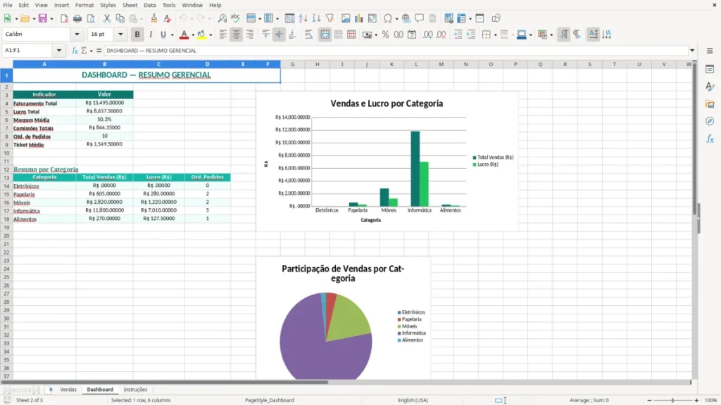Click the Export as PDF icon
721x405 pixels.
64,18
